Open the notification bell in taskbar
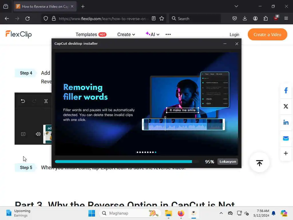This screenshot has width=293, height=220. tap(274, 213)
